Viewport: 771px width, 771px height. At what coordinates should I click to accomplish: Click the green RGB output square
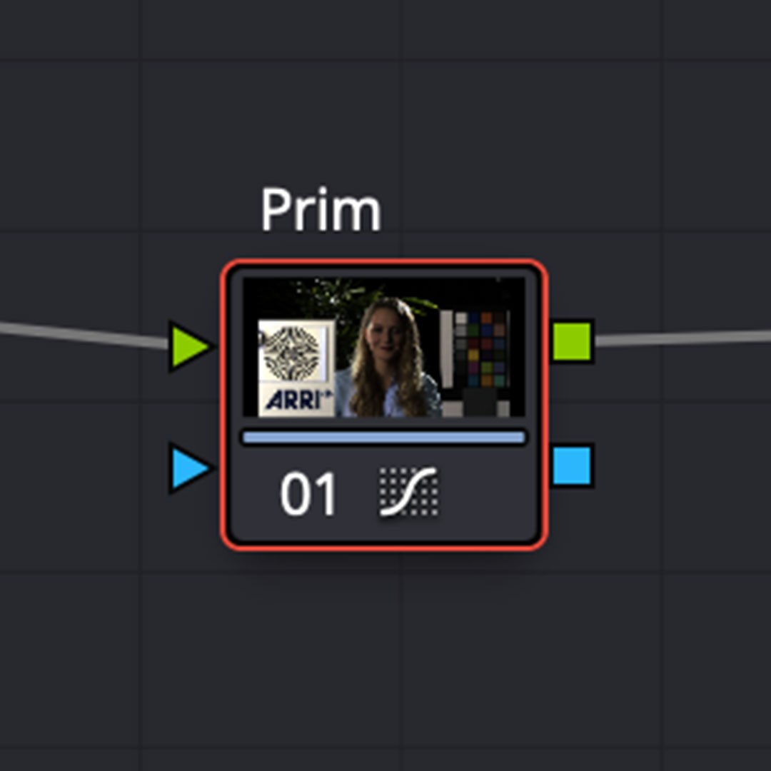click(573, 341)
